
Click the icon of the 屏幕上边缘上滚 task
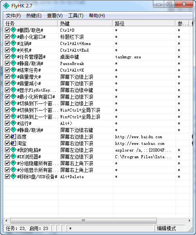13,103
